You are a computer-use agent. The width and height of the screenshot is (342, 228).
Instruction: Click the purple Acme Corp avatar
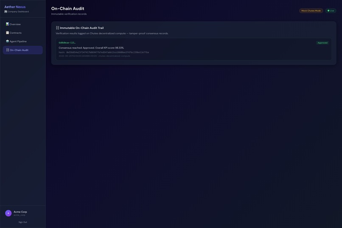point(8,213)
